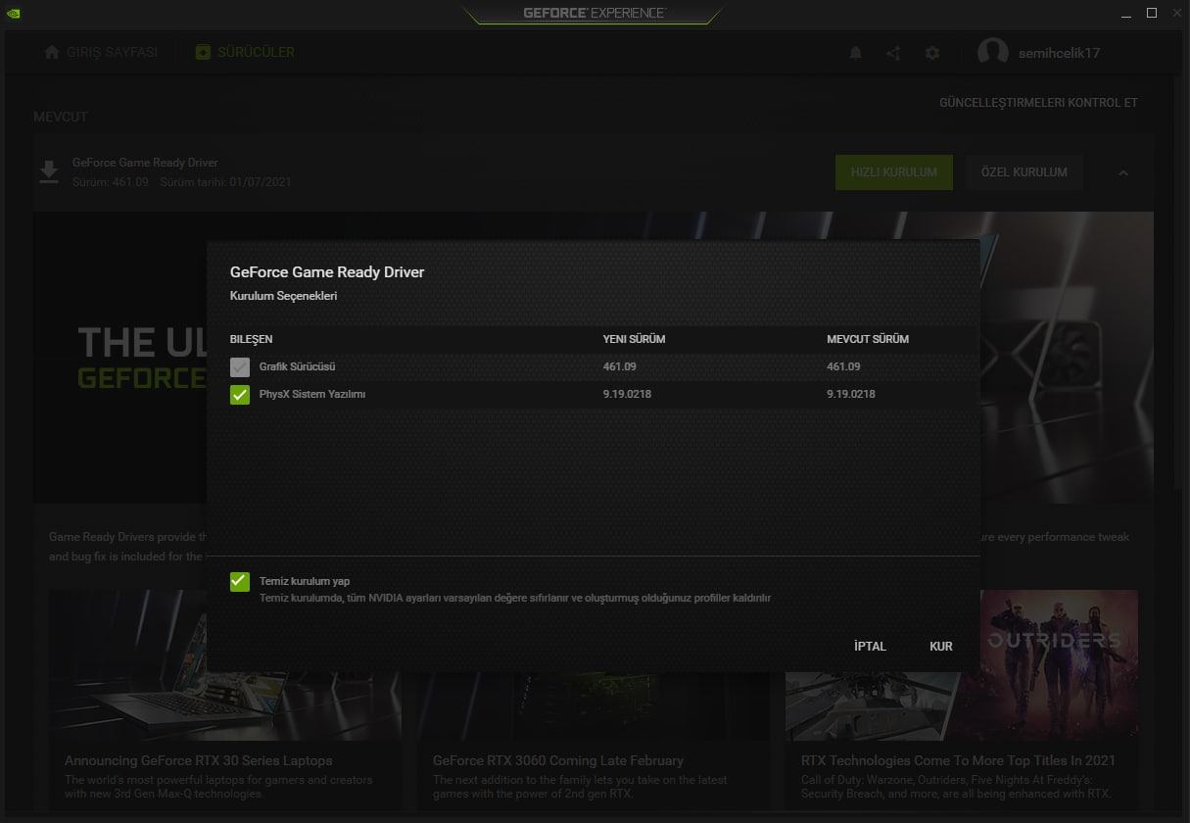This screenshot has height=823, width=1190.
Task: Open semihcelik17 account name
Action: tap(1060, 53)
